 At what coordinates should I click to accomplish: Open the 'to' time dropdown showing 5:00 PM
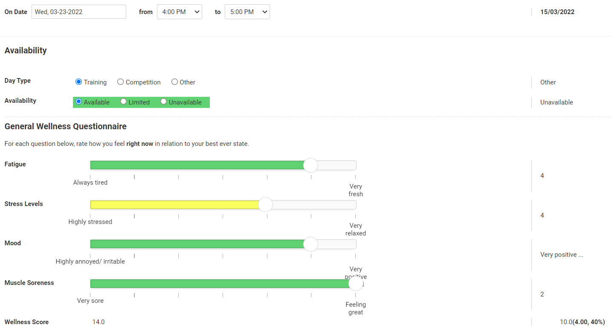pyautogui.click(x=247, y=12)
